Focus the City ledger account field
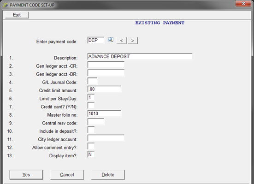The width and height of the screenshot is (254, 184). (106, 138)
